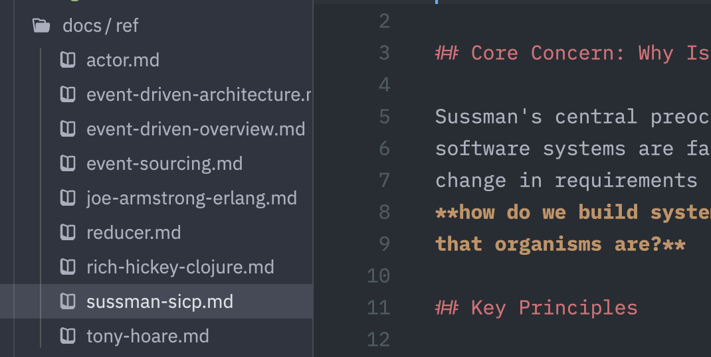
Task: Open rich-hickey-clojure.md in the editor
Action: [x=180, y=267]
